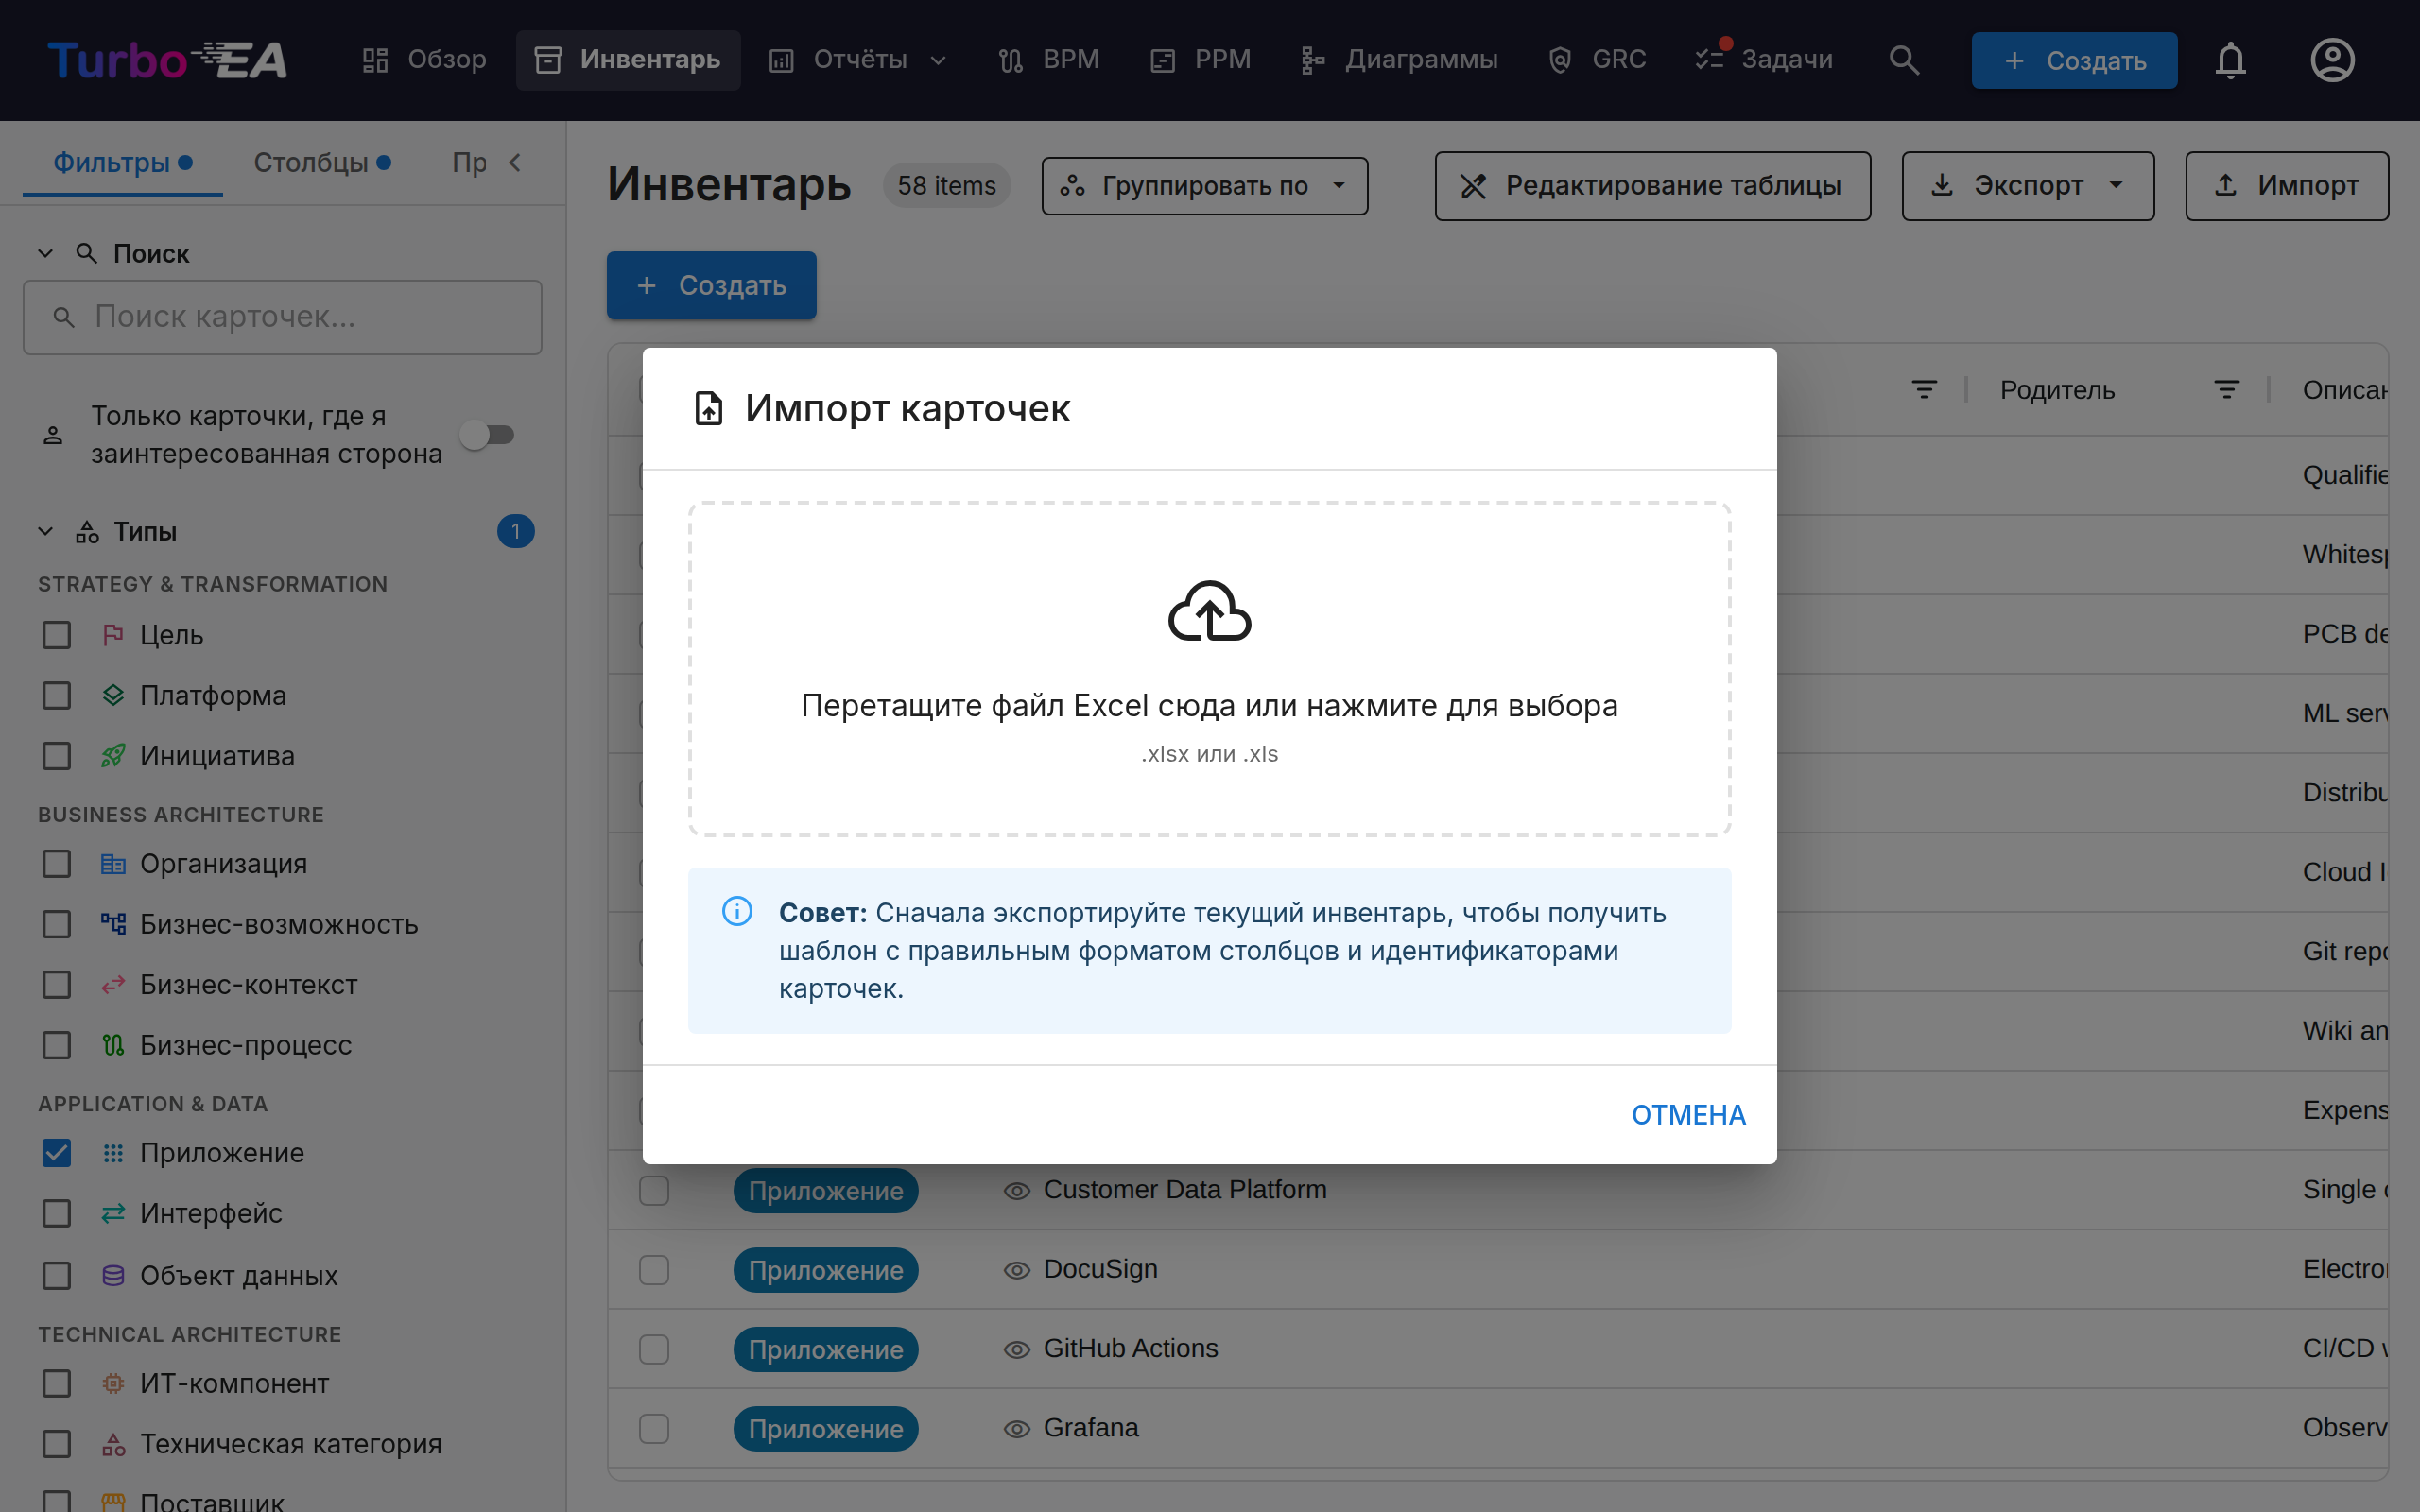Click the Техническая категория shapes icon
Viewport: 2420px width, 1512px height.
coord(113,1444)
